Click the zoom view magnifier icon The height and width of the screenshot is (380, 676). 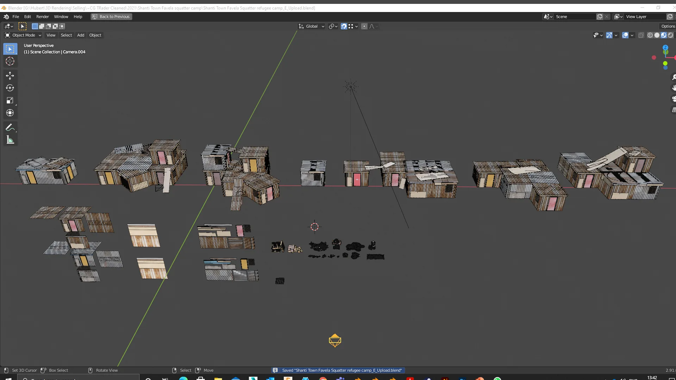[x=674, y=77]
